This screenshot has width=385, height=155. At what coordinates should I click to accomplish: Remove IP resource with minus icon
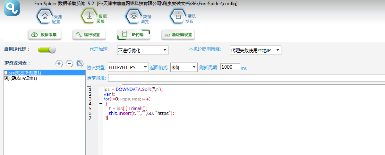[69, 64]
